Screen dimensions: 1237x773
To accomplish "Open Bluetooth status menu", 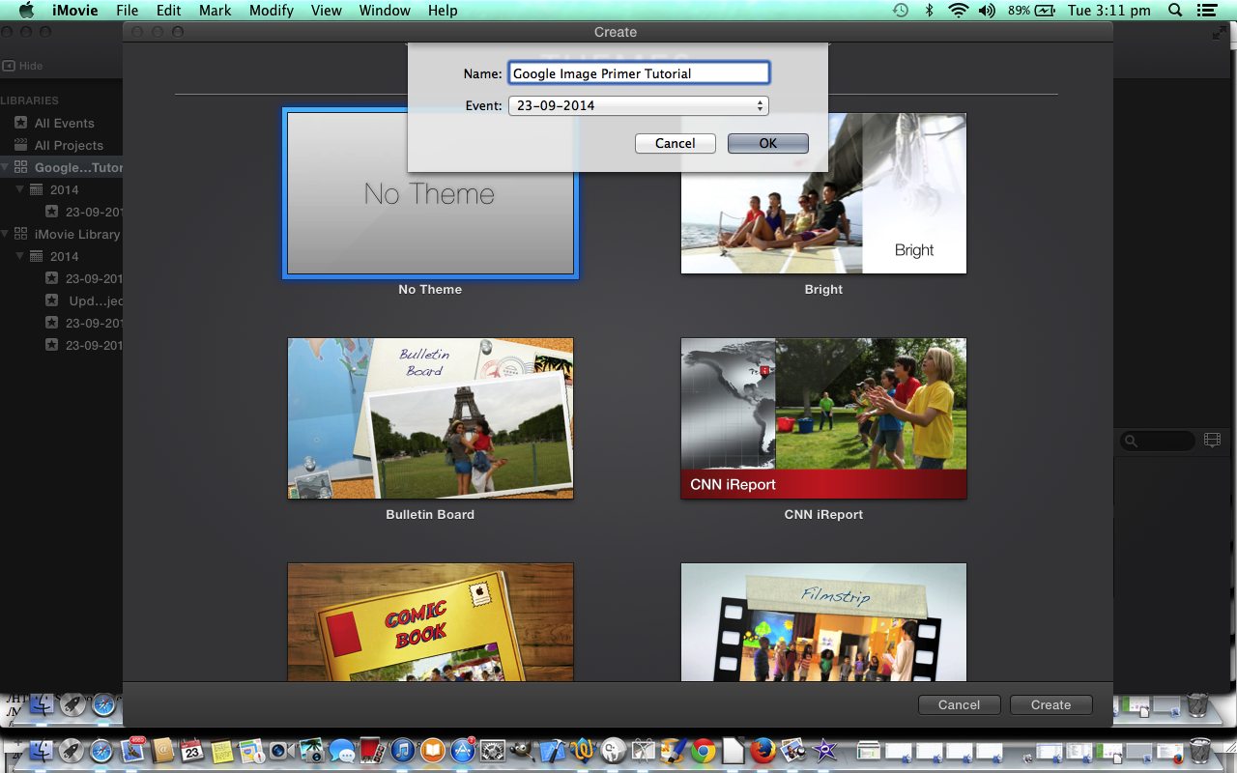I will (930, 11).
